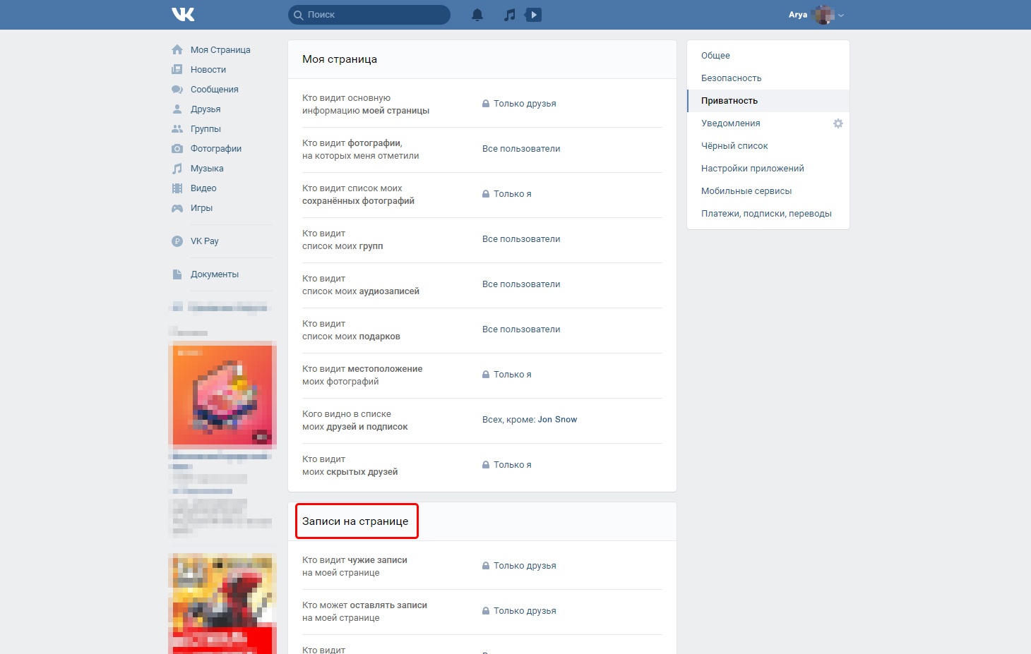Open Настройки приложений tab
1031x654 pixels.
tap(768, 169)
